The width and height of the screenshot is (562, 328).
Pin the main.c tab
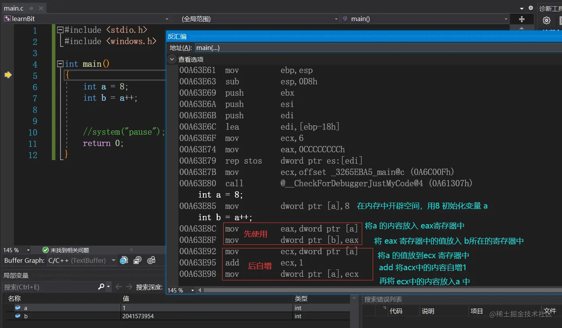tap(31, 8)
